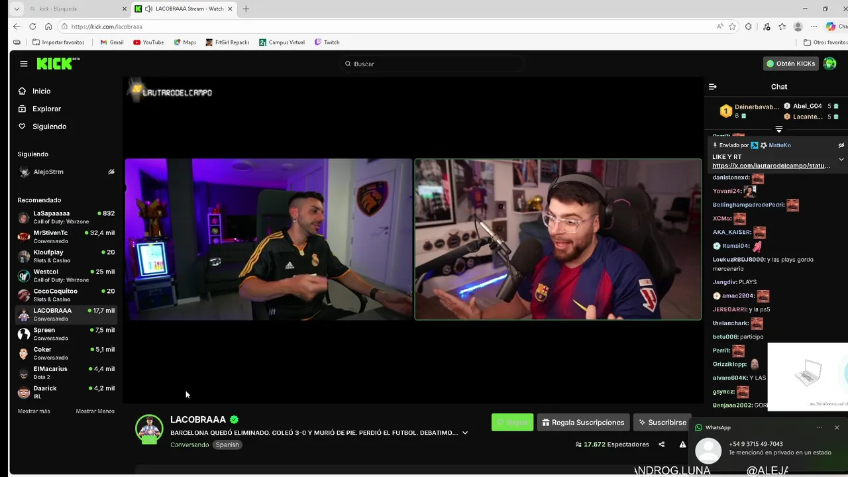This screenshot has height=477, width=848.
Task: Click the share stream icon
Action: [661, 445]
